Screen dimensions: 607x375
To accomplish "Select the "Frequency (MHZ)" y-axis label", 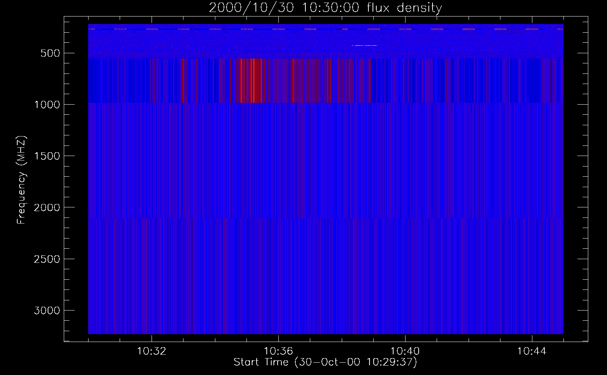I will point(22,180).
